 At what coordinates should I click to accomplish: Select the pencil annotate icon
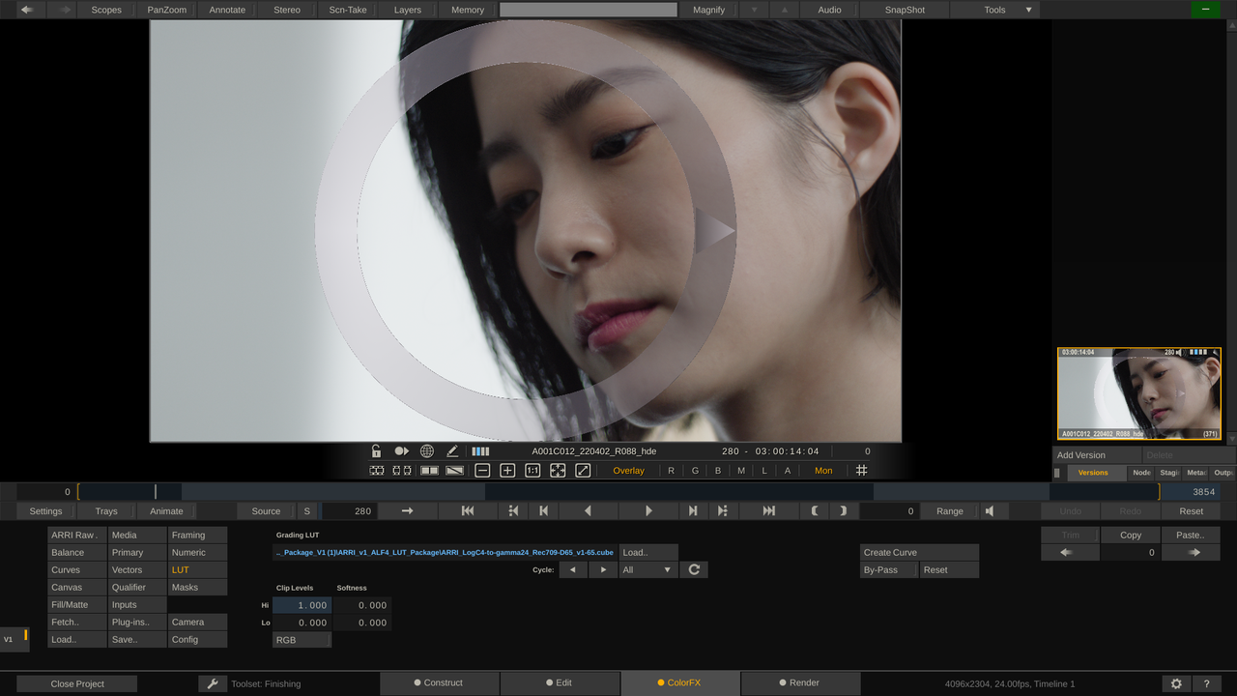[452, 451]
